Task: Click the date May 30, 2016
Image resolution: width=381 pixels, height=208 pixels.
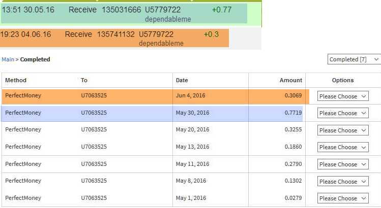Action: (x=192, y=113)
